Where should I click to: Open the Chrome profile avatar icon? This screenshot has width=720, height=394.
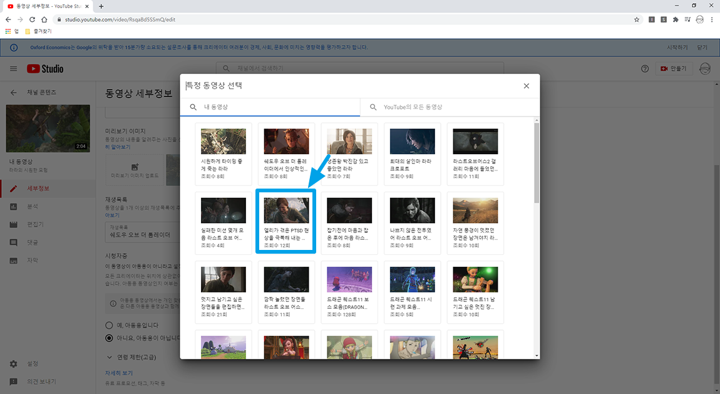(x=700, y=19)
